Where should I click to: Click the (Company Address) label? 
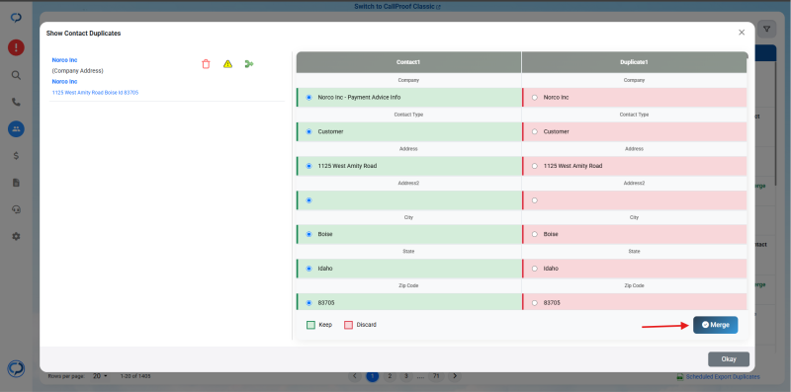click(x=78, y=71)
